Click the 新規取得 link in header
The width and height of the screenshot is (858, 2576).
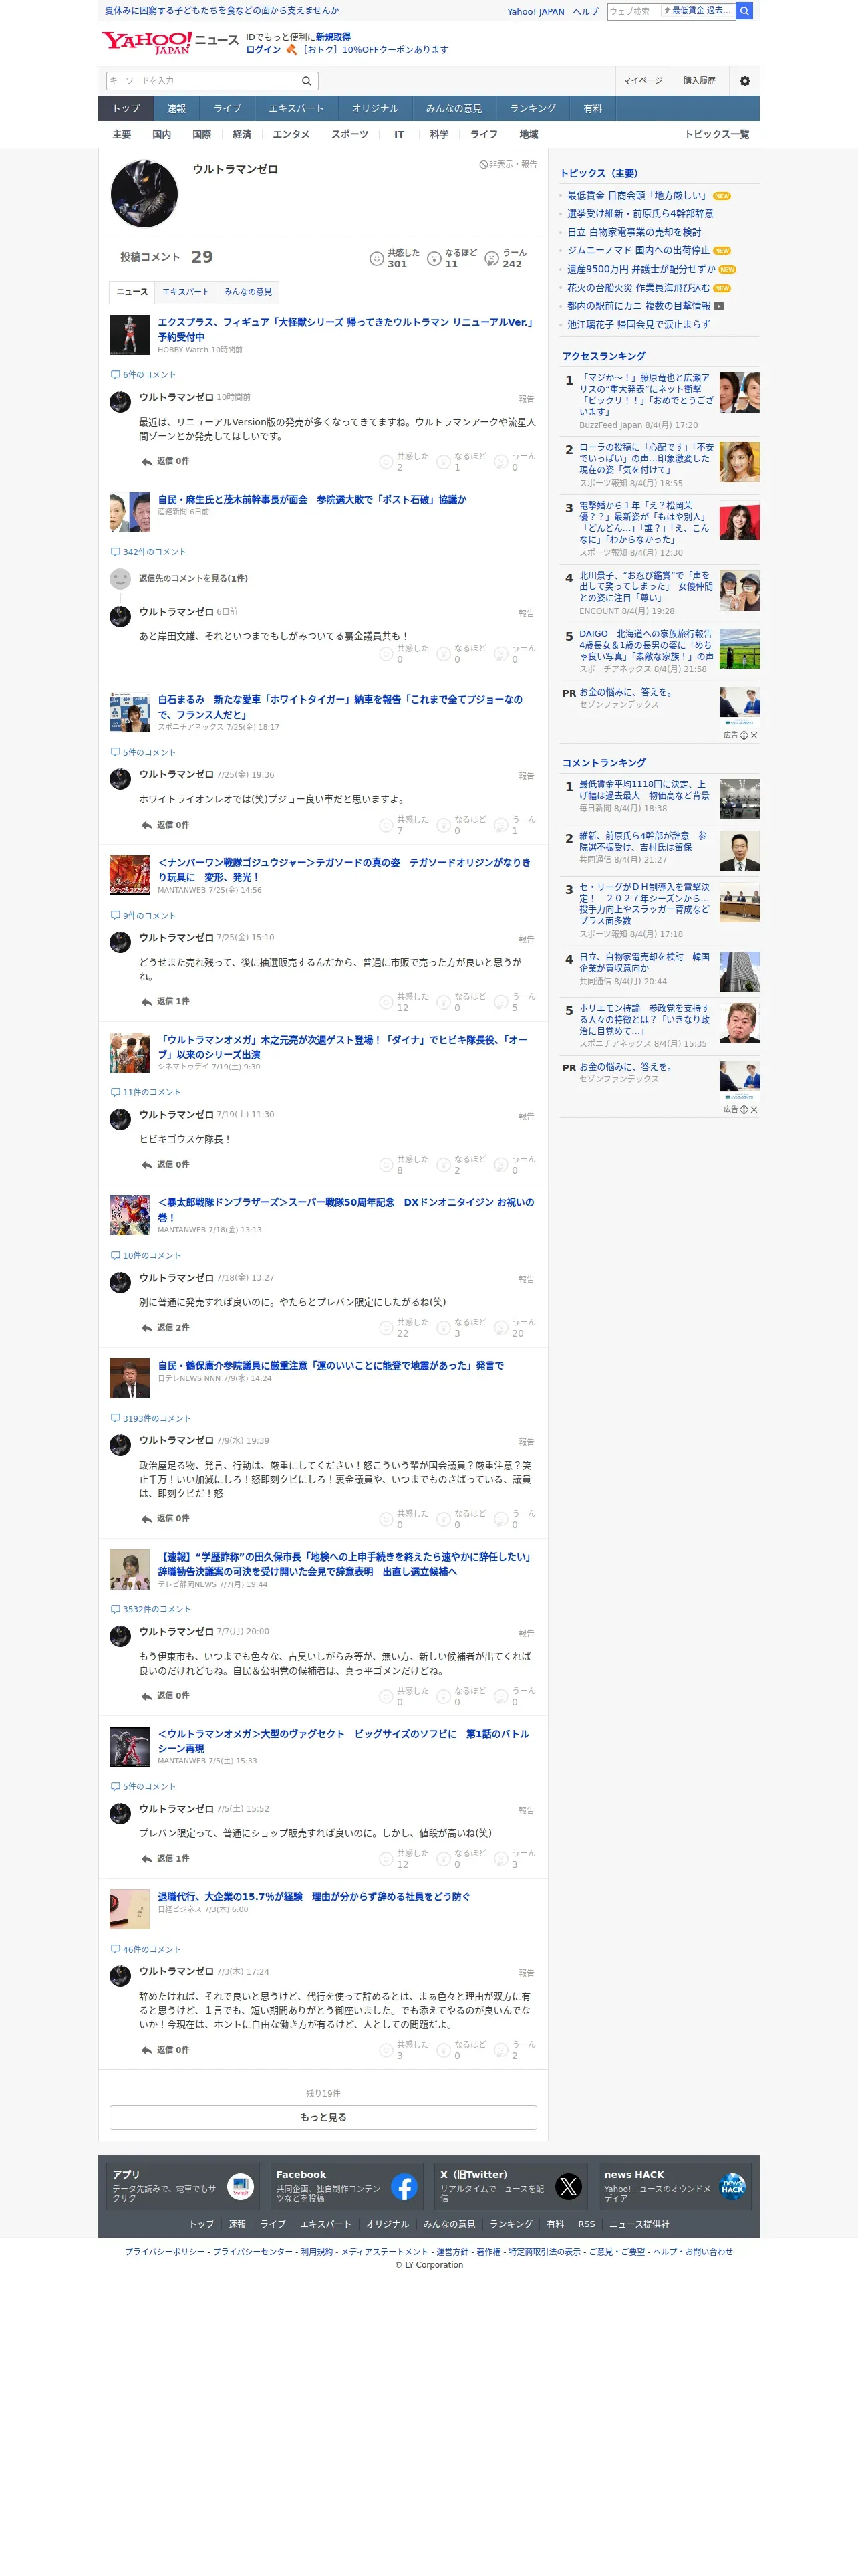pyautogui.click(x=333, y=37)
